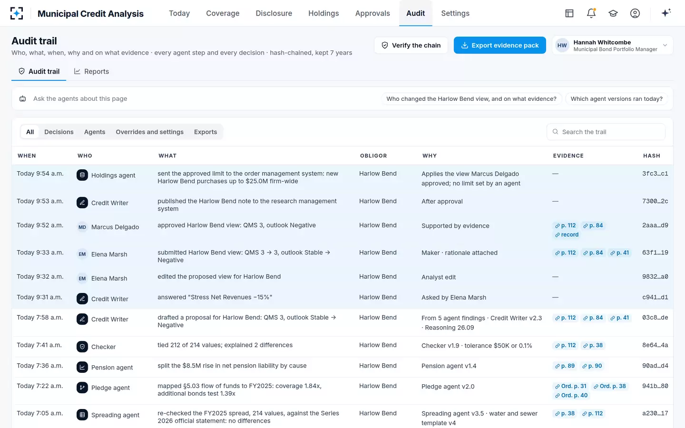Click the Pledge agent icon
This screenshot has width=685, height=428.
82,388
